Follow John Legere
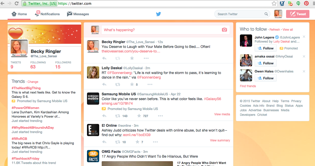 (x=266, y=48)
